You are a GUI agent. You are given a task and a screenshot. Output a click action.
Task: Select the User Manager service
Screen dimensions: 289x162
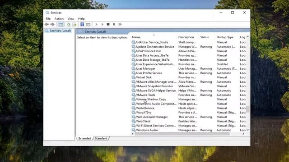(188, 69)
